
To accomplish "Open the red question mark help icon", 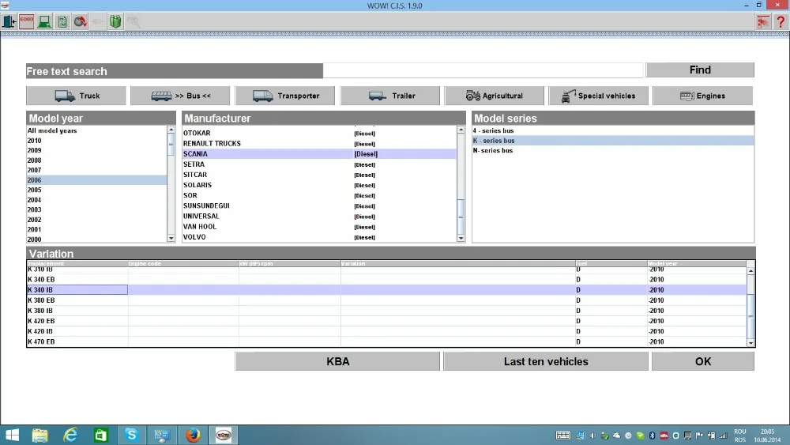I will pyautogui.click(x=781, y=21).
